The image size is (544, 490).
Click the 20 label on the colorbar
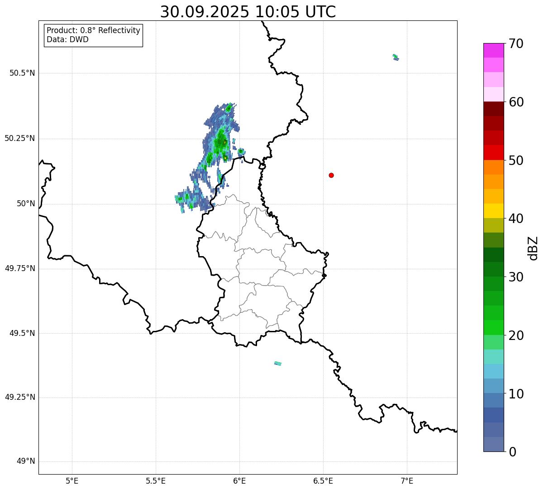tap(516, 335)
